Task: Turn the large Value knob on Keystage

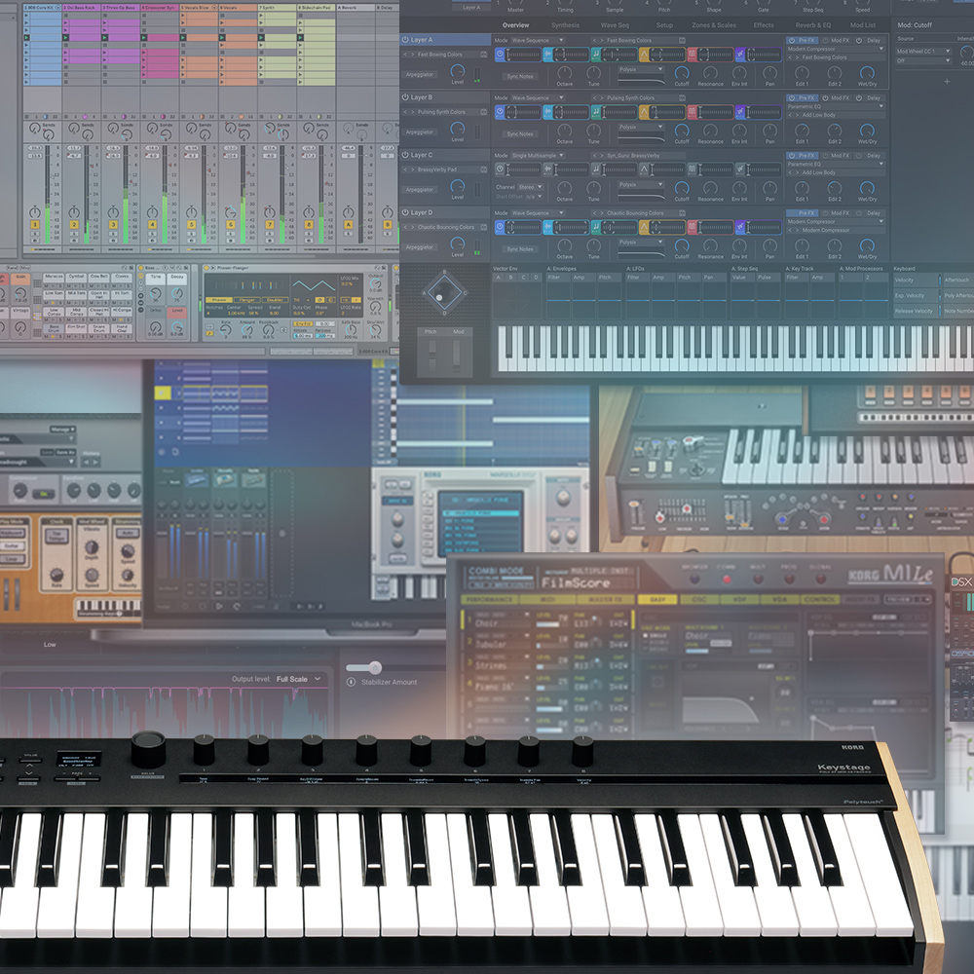Action: point(148,748)
